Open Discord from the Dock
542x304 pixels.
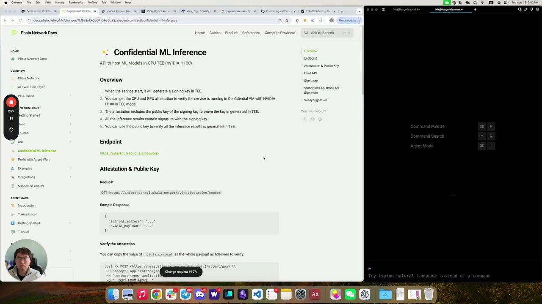click(199, 294)
